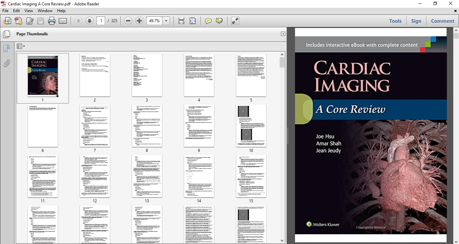
Task: Click the zoom in plus icon
Action: tap(139, 21)
